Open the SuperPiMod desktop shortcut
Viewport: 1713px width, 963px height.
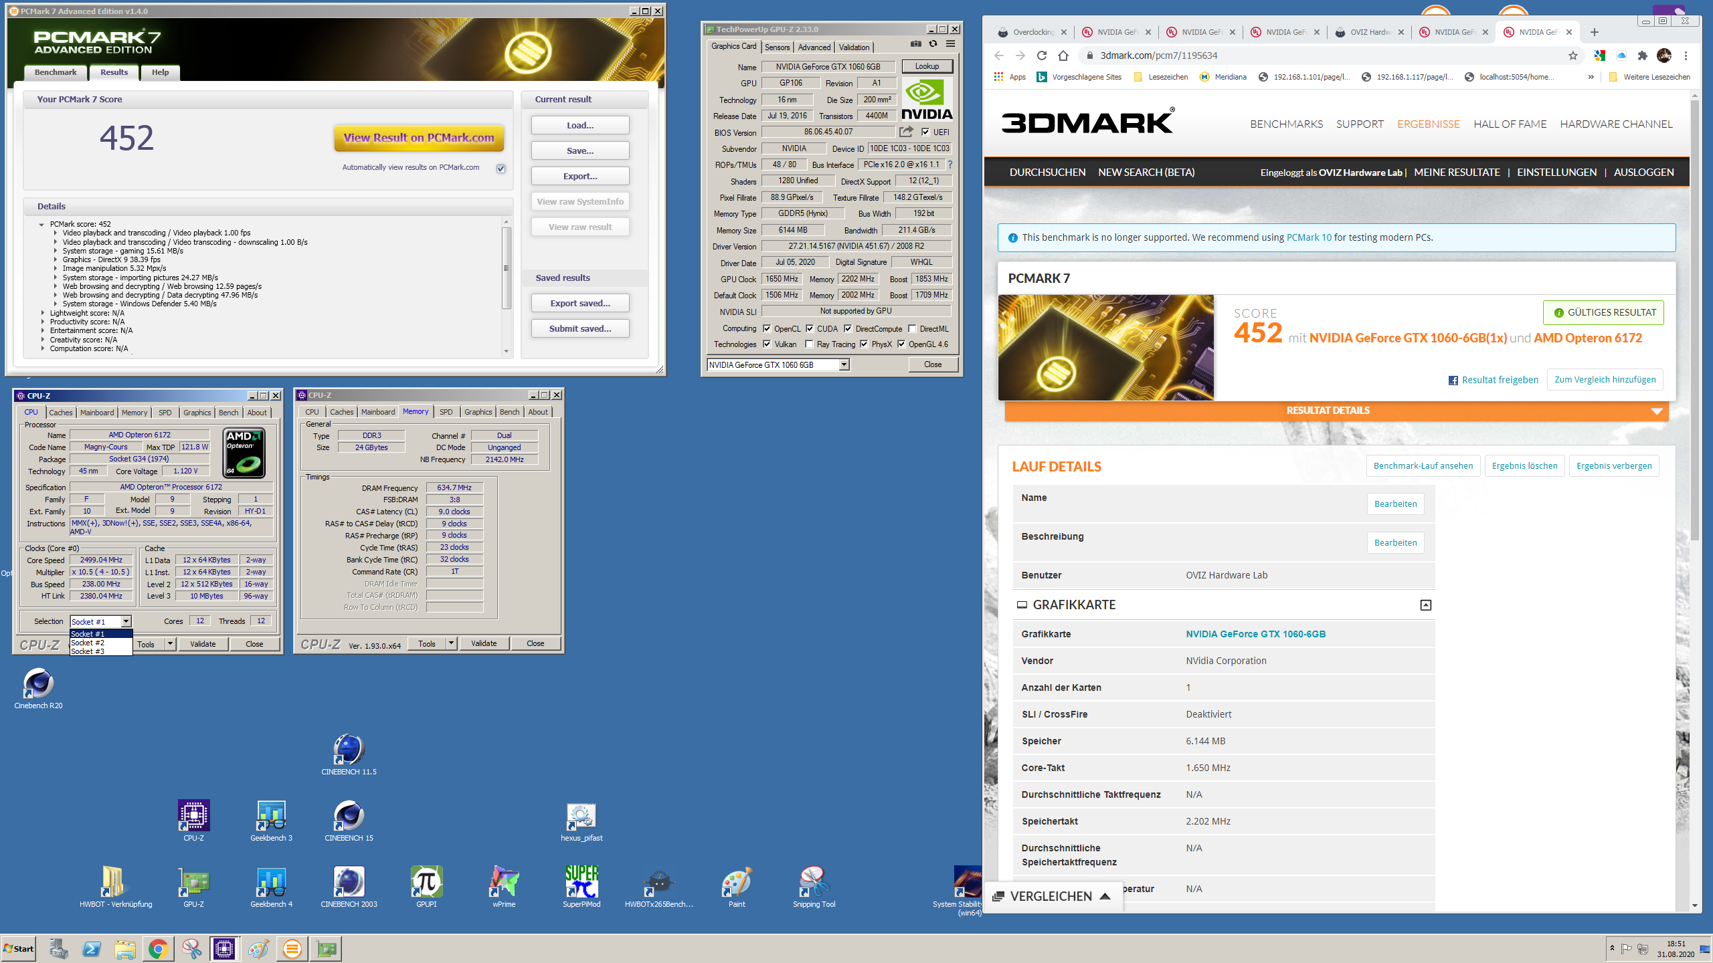tap(581, 887)
